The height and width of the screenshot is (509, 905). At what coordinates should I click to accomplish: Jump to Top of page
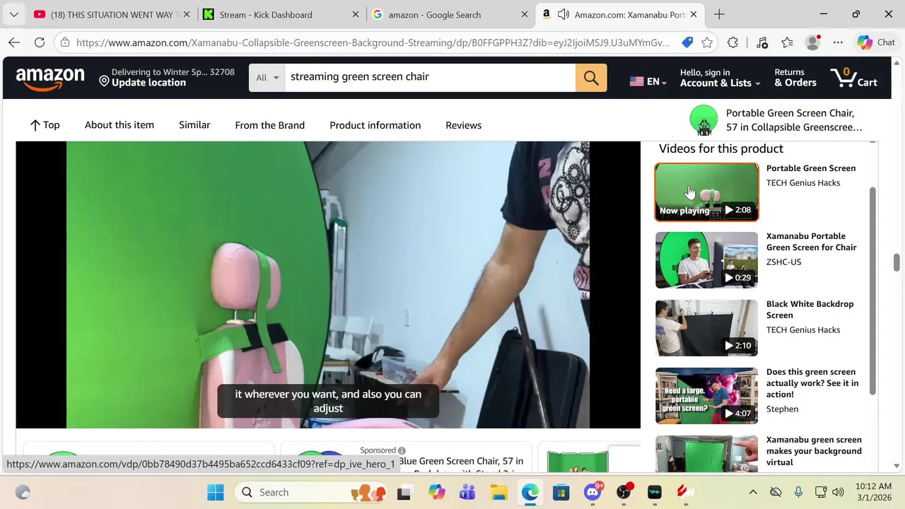[x=45, y=125]
